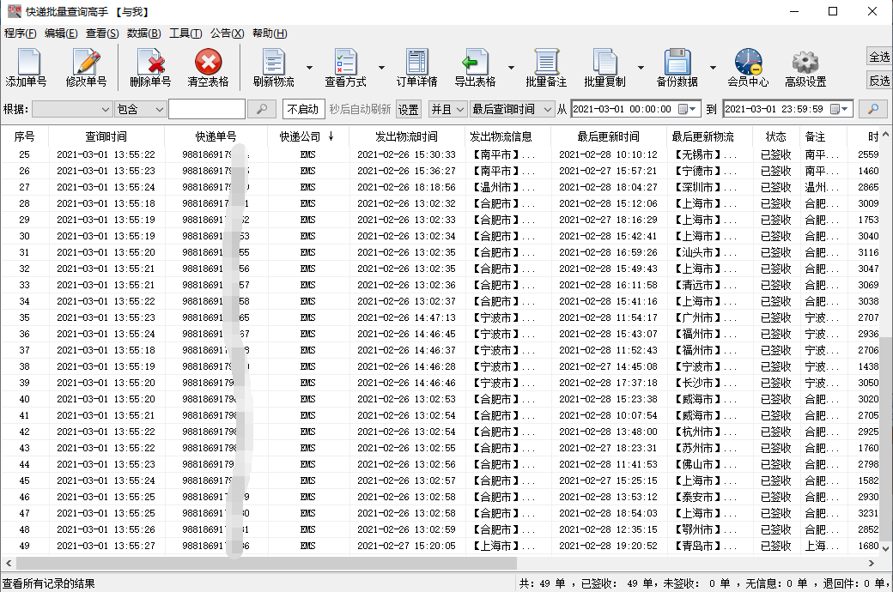893x592 pixels.
Task: Sort by 最后更新时间 column header
Action: point(608,136)
